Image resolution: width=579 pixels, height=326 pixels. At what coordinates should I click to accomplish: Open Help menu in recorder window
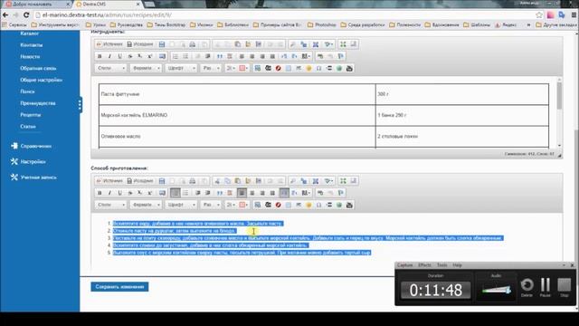pyautogui.click(x=457, y=265)
